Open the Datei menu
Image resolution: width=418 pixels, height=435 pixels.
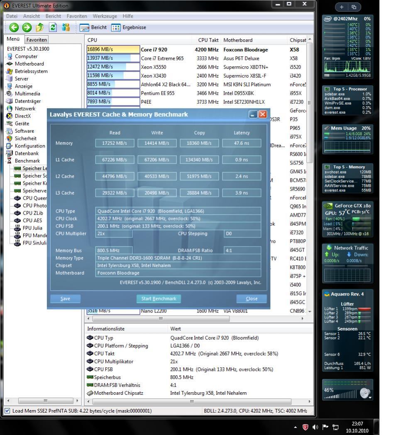coord(12,16)
